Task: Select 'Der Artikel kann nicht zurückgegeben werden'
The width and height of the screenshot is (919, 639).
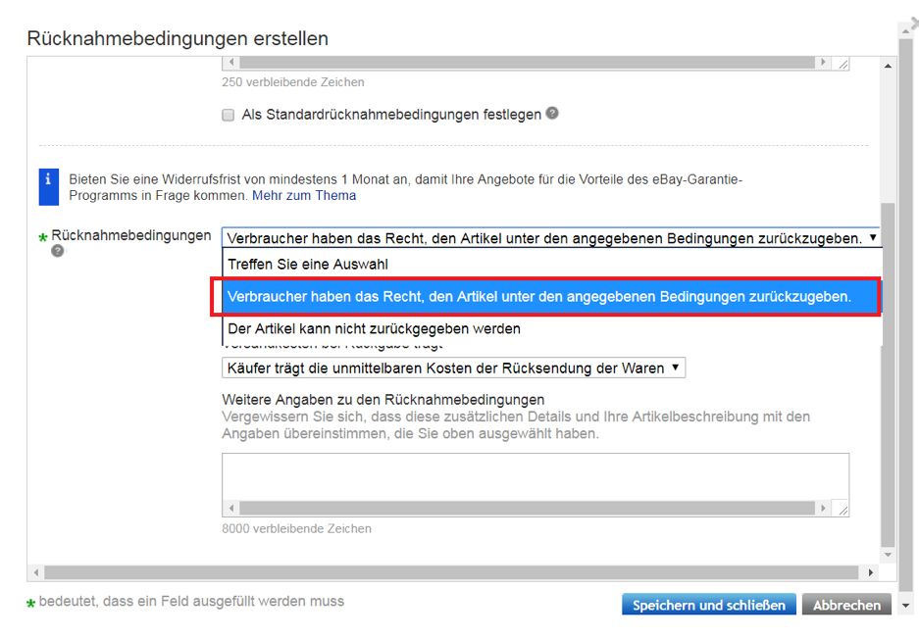Action: point(551,328)
